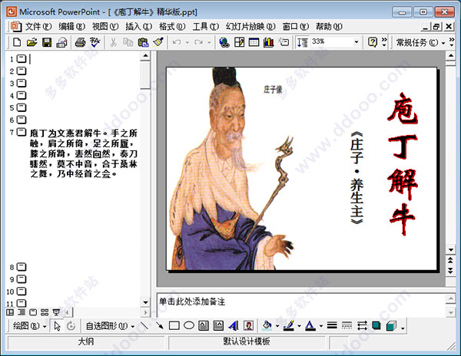Screen dimensions: 461x356
Task: Select the Line drawing tool
Action: pos(144,325)
